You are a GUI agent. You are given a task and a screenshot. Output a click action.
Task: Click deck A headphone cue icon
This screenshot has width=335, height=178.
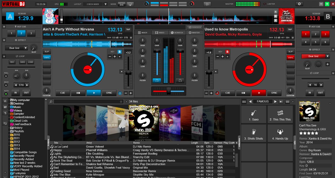[157, 80]
